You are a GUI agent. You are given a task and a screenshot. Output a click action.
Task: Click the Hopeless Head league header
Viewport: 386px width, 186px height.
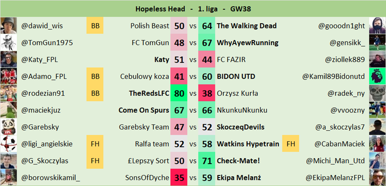193,8
